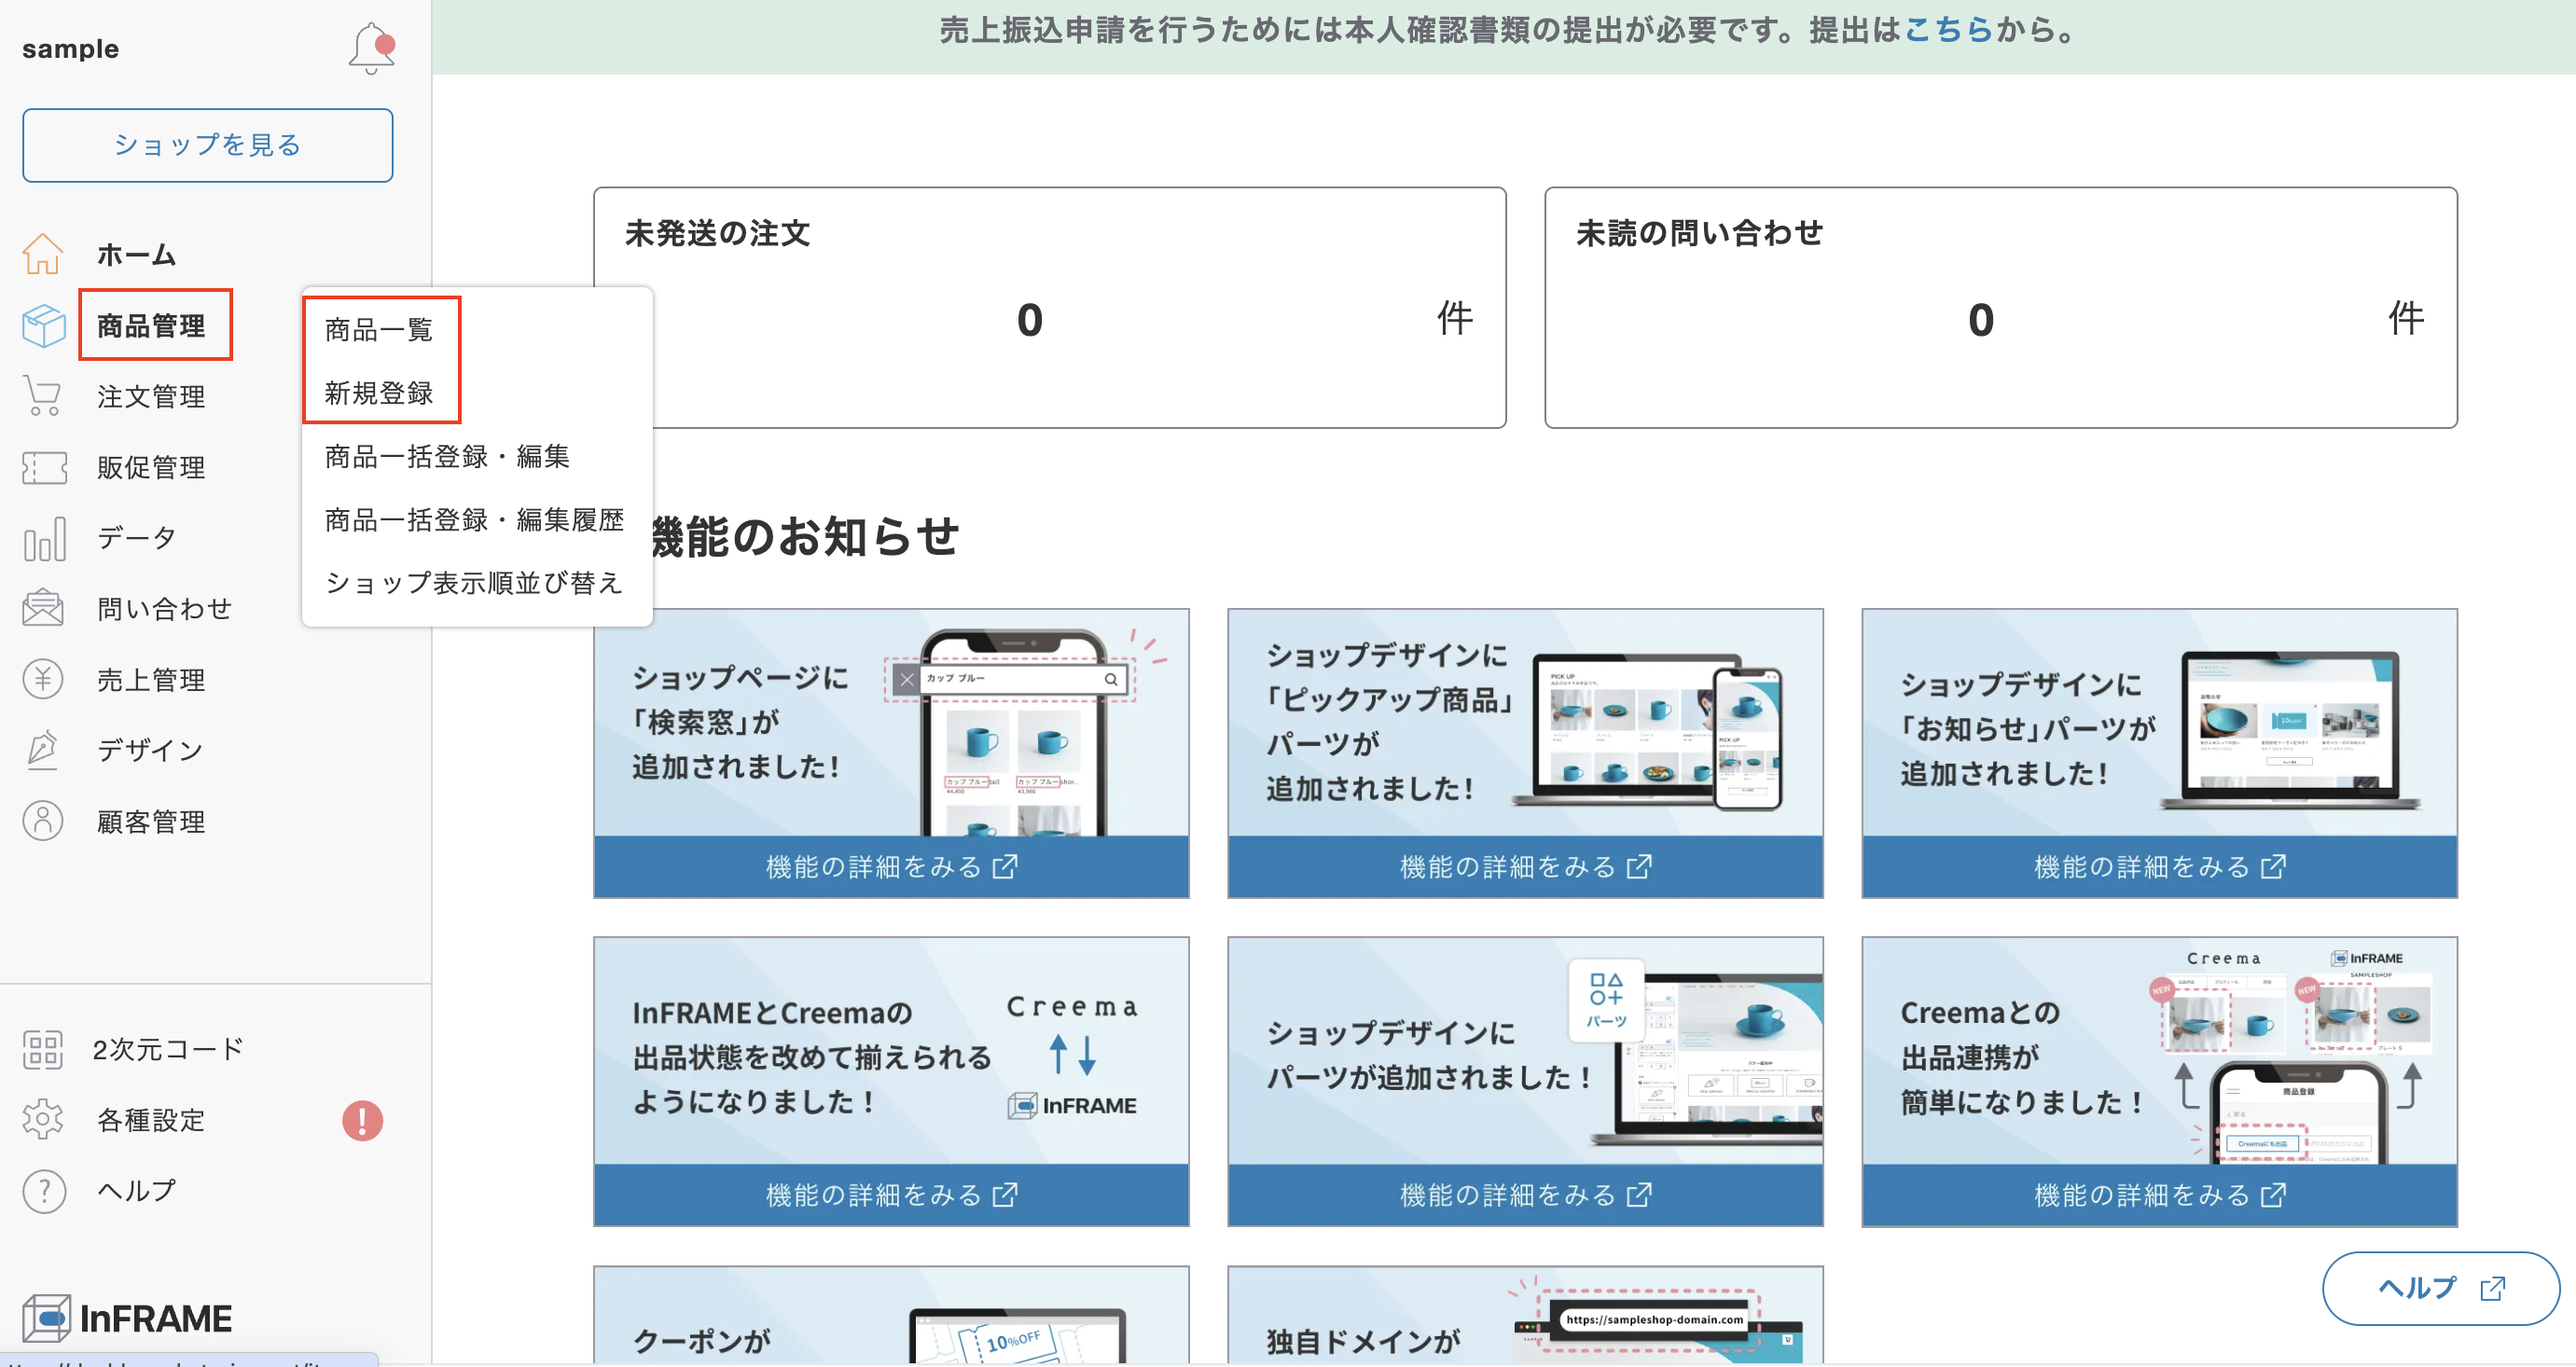The image size is (2576, 1367).
Task: Open 売上管理 in the sidebar
Action: coord(151,680)
